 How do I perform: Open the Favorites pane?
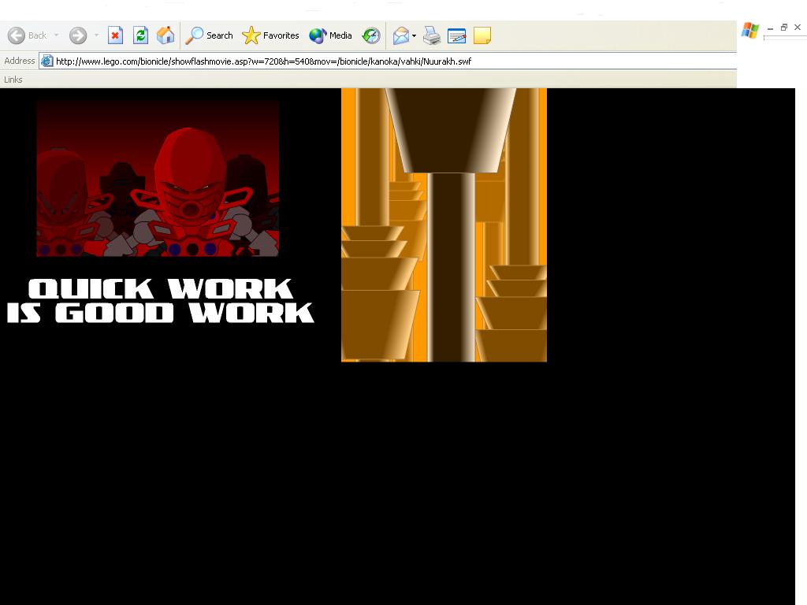(x=271, y=35)
